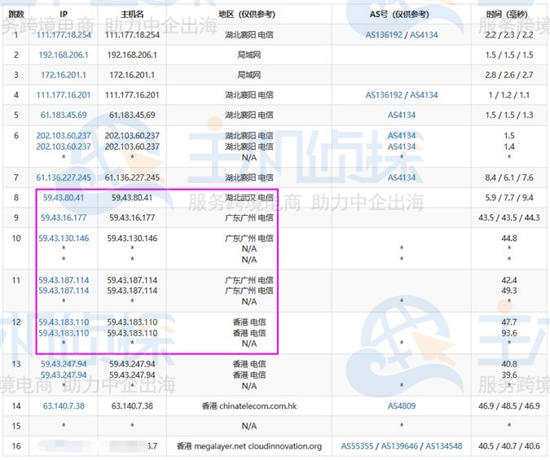Open IP link 192.168.206.1 in hop 2
The image size is (550, 460).
64,55
